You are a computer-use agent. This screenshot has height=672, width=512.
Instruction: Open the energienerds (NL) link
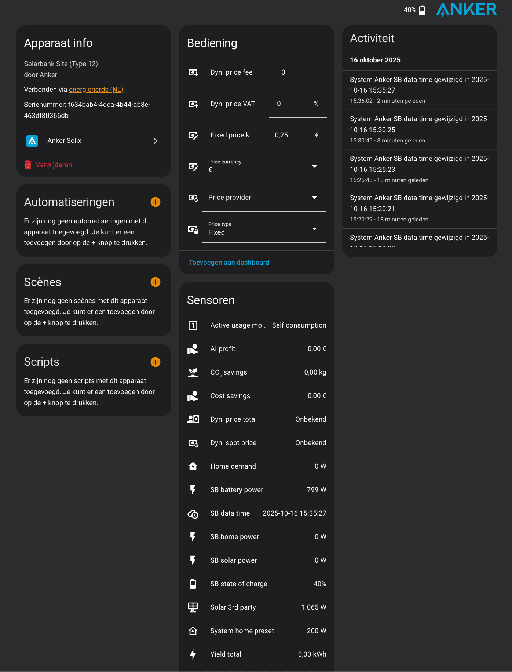click(96, 90)
